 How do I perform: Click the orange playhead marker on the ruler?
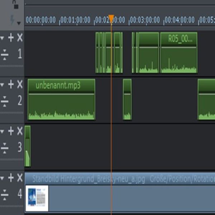click(x=111, y=18)
